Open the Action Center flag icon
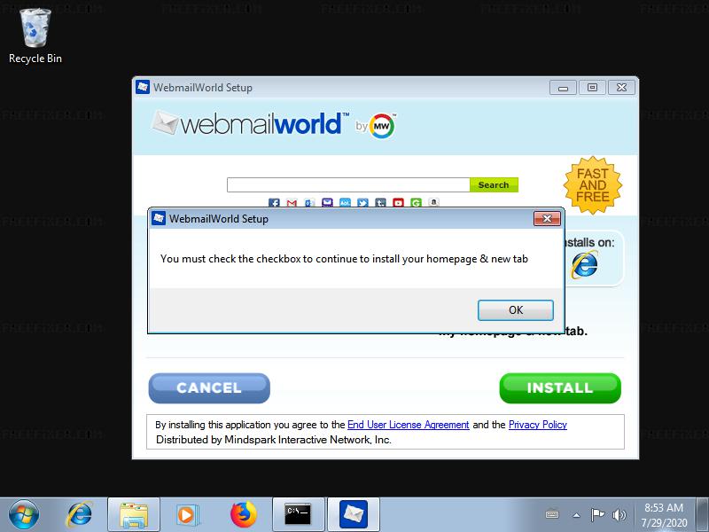The height and width of the screenshot is (532, 709). coord(597,514)
